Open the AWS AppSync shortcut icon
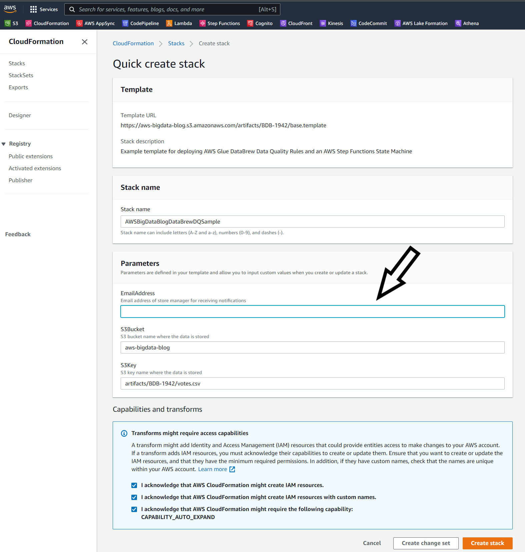525x552 pixels. (79, 23)
